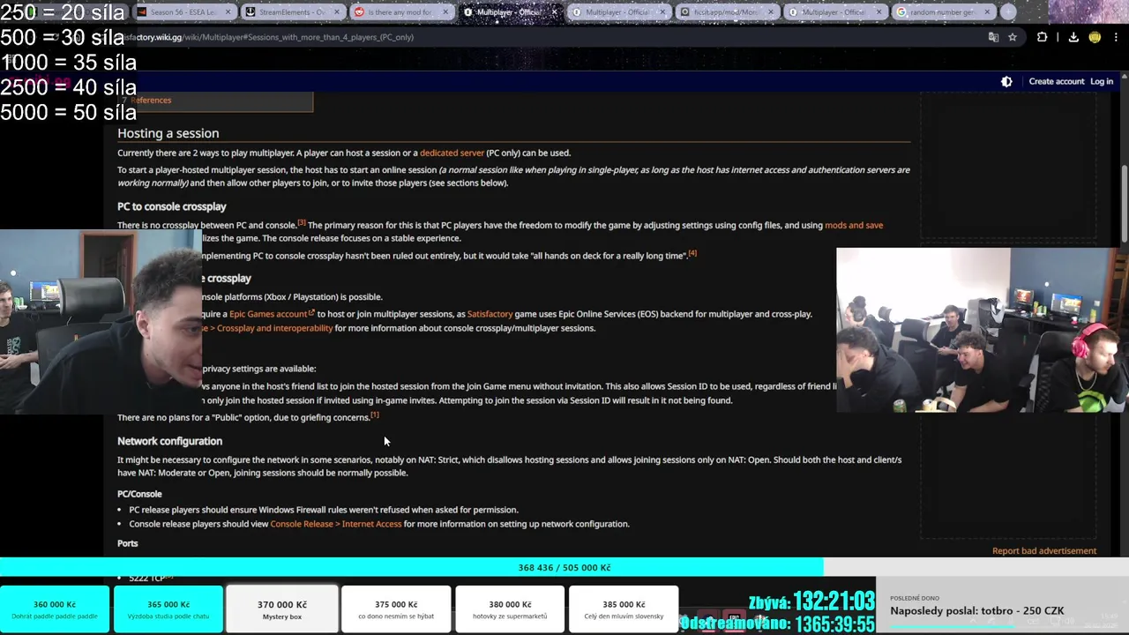Click the Report bad advertisement link

coord(1043,550)
